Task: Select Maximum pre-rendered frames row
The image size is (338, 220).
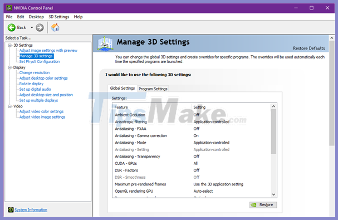Action: tap(192, 184)
